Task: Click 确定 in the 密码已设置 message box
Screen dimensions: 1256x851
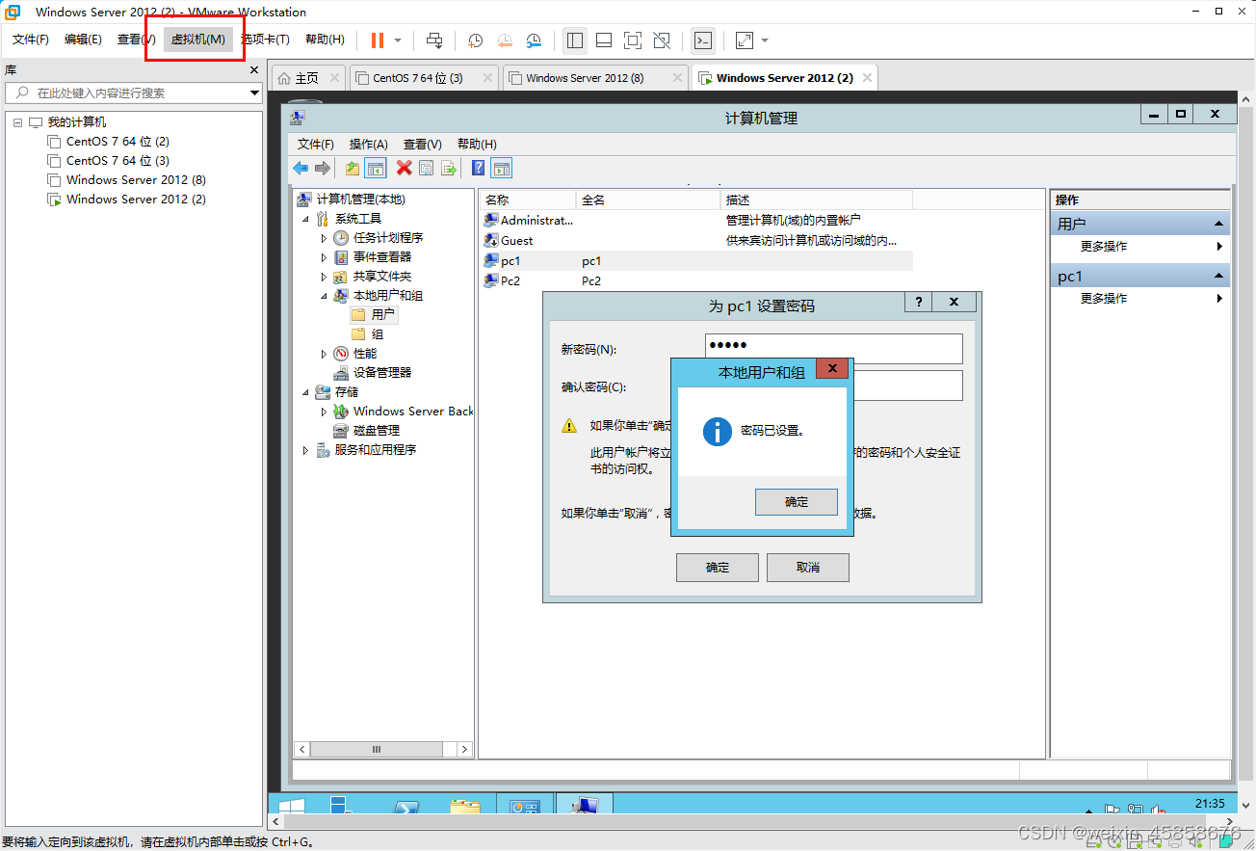Action: pos(797,502)
